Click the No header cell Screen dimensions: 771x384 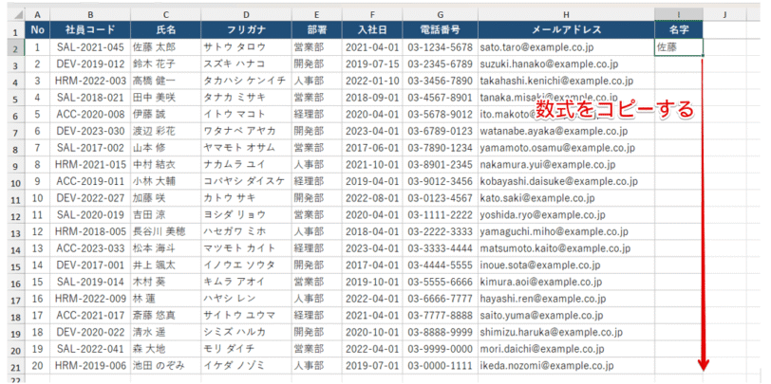click(38, 30)
